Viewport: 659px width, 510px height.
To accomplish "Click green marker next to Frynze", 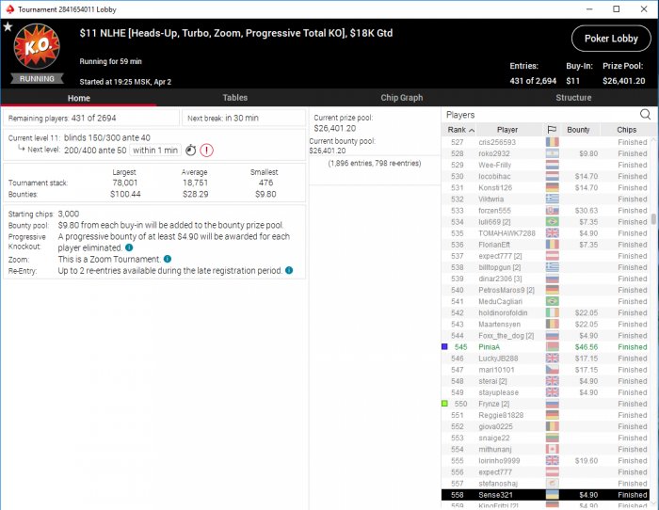I will pyautogui.click(x=444, y=404).
